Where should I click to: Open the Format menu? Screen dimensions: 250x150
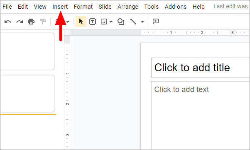click(83, 7)
